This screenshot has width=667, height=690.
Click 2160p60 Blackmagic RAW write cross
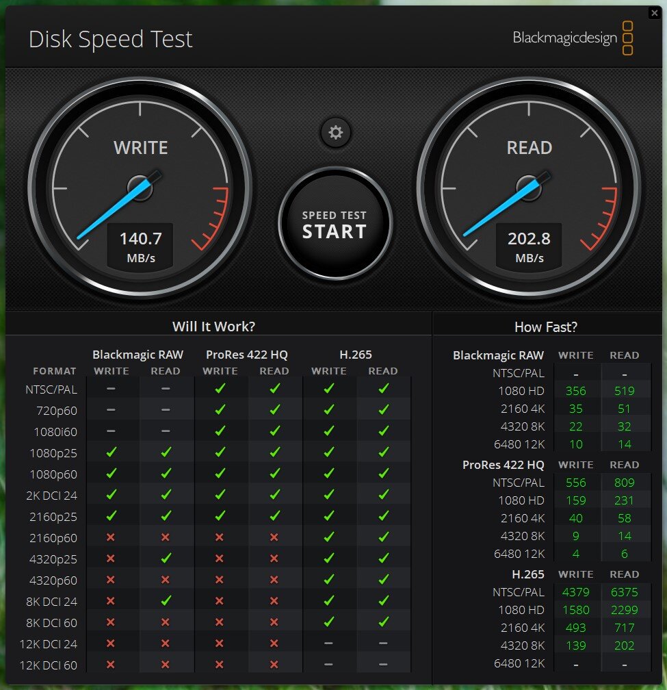111,537
